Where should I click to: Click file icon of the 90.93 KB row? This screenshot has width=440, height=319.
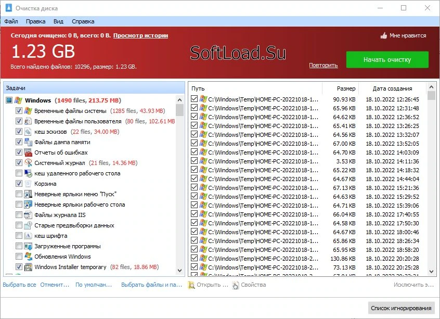click(x=203, y=99)
